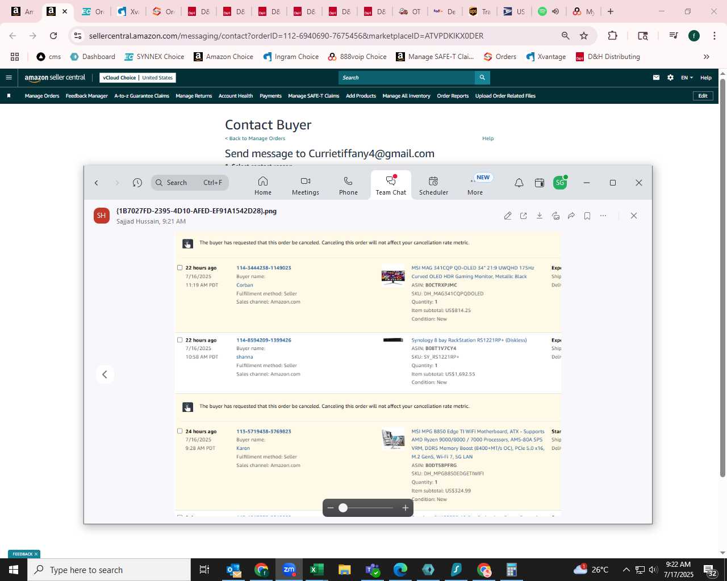The height and width of the screenshot is (581, 727).
Task: Open Seller Central settings gear
Action: (x=670, y=78)
